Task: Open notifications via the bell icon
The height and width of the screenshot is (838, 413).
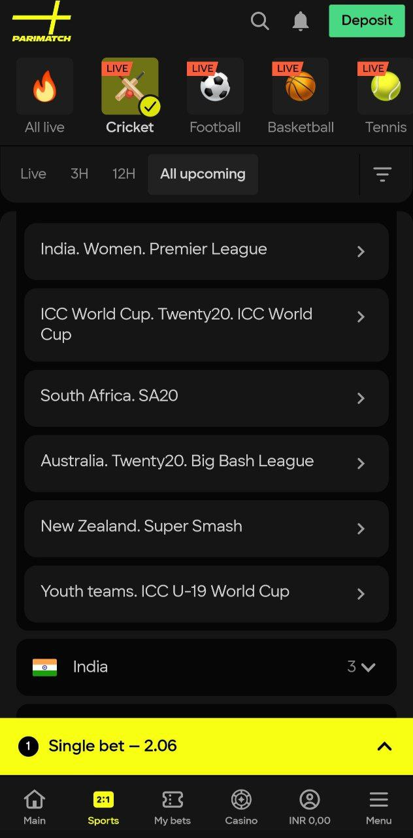Action: tap(300, 21)
